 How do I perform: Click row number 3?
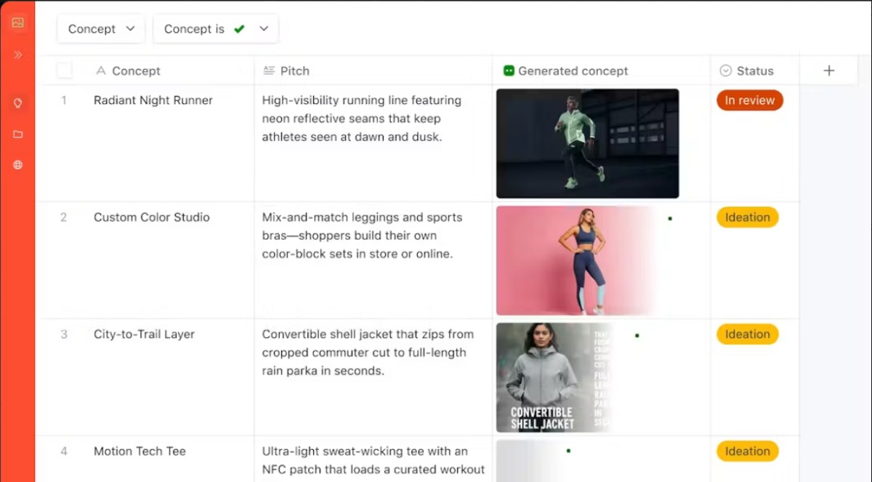[64, 334]
